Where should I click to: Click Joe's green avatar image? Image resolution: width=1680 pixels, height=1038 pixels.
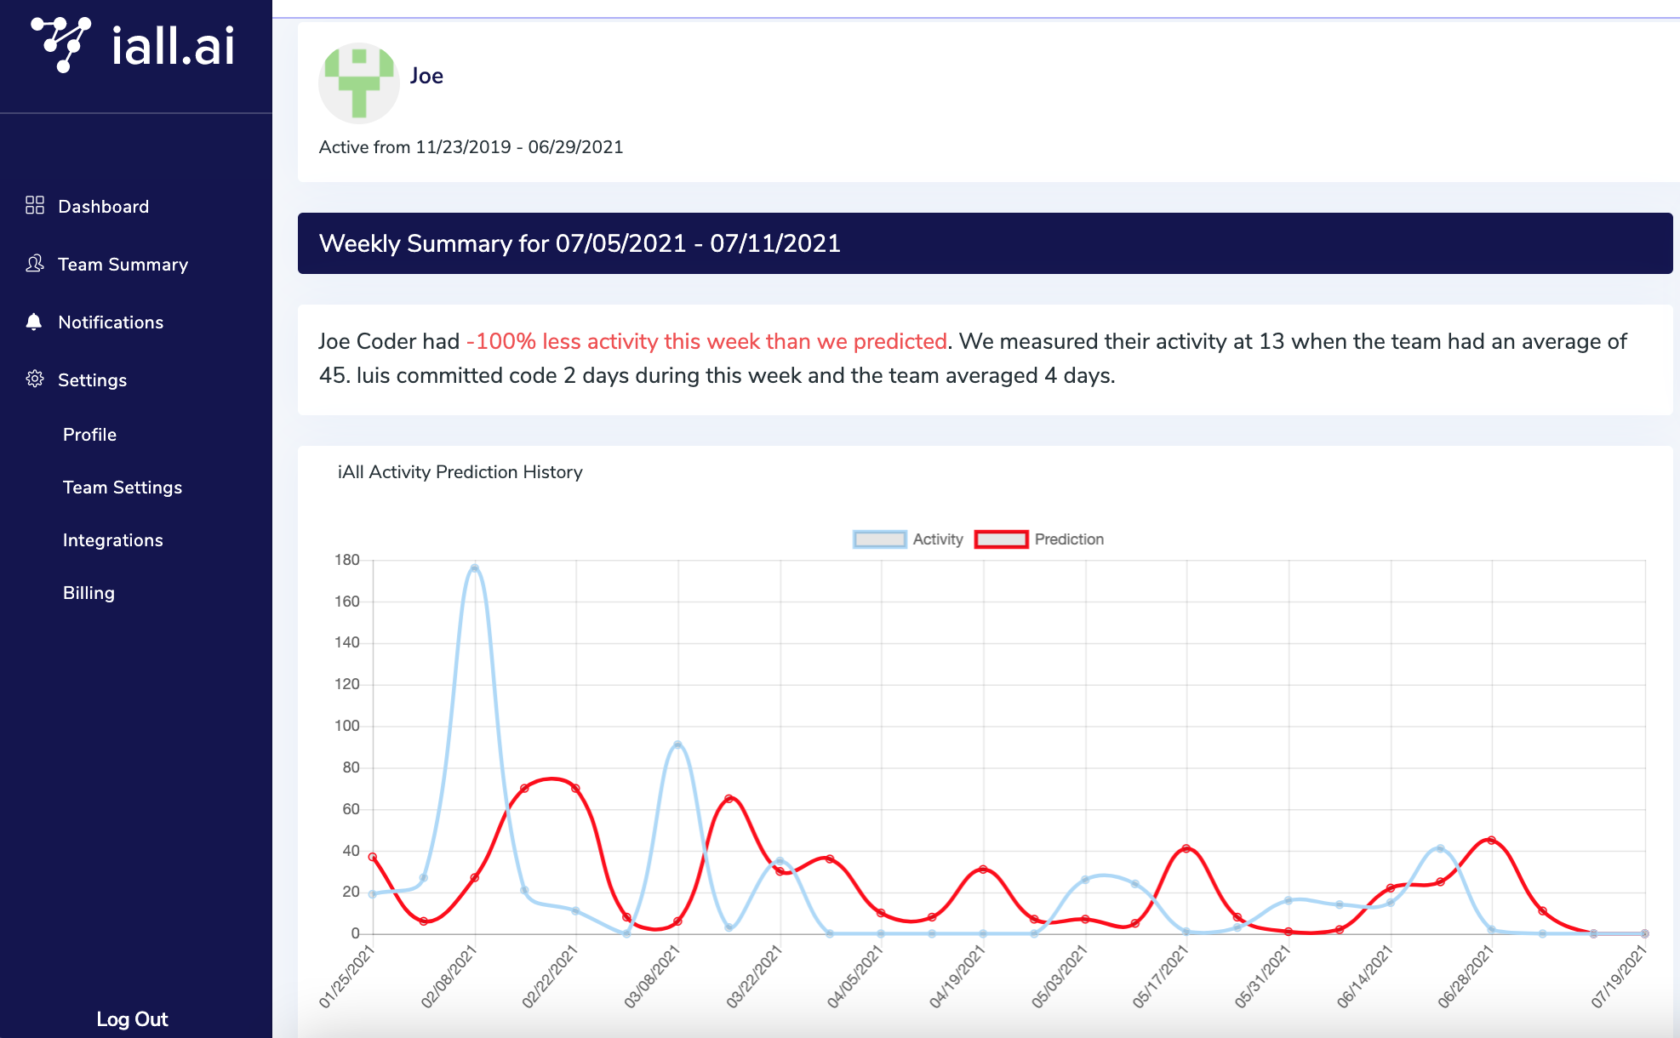[359, 83]
